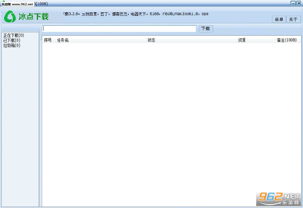
Task: Focus the document URL input field
Action: point(119,29)
